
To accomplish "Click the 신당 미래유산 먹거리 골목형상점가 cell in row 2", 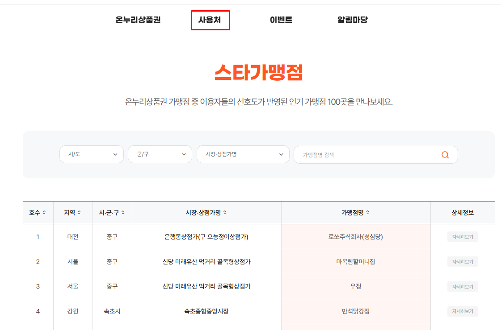I will (206, 262).
